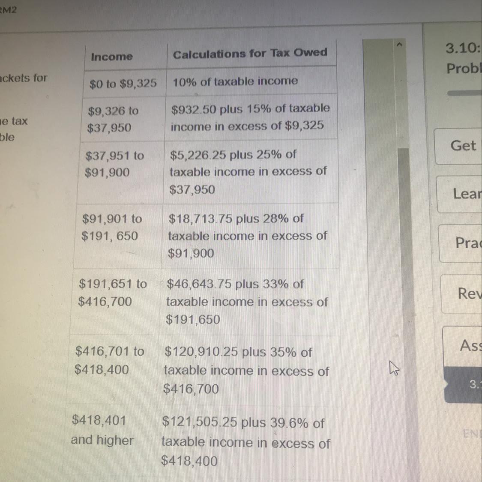The height and width of the screenshot is (482, 482).
Task: Open the Ass… sidebar section
Action: (463, 346)
